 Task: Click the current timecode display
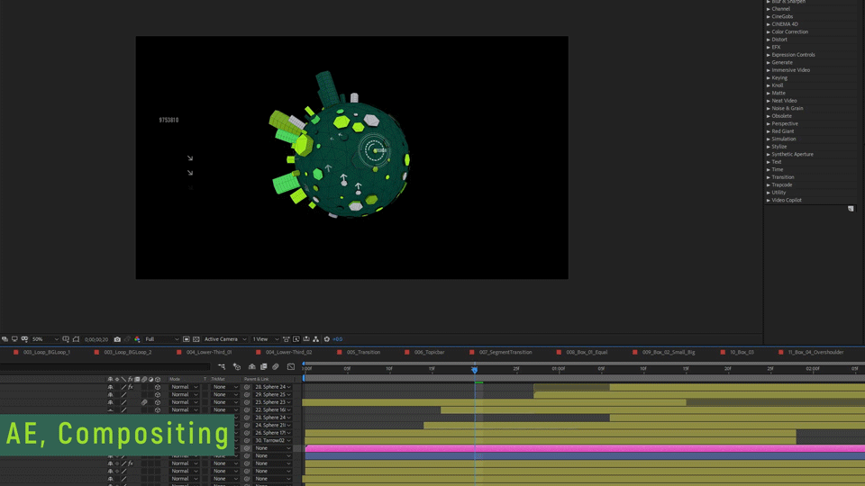[x=96, y=339]
